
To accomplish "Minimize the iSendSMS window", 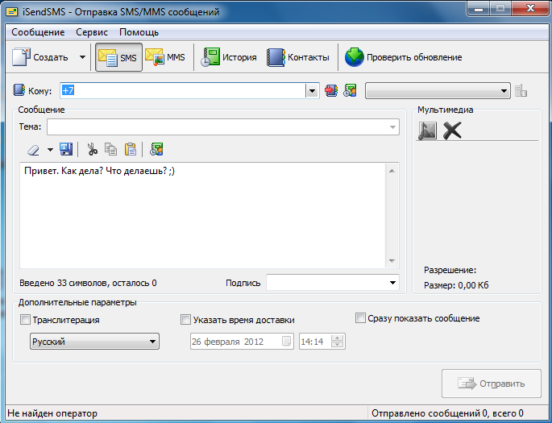I will pyautogui.click(x=479, y=8).
